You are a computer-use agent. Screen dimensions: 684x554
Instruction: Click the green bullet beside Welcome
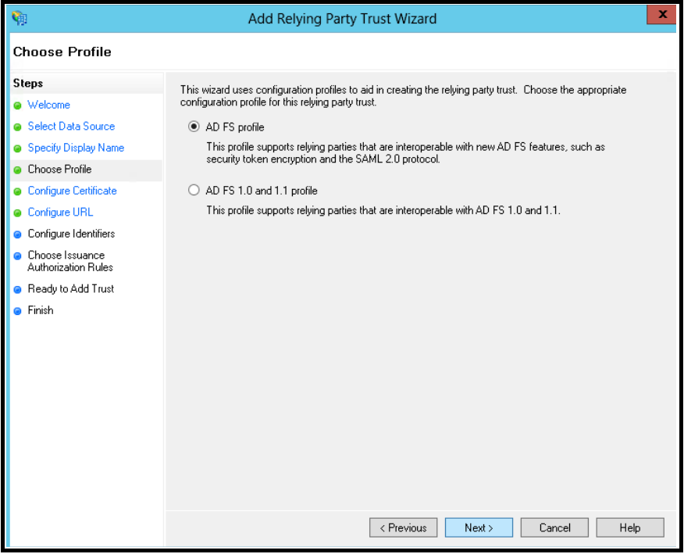point(17,105)
